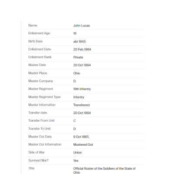Select Muster Date 20 Oct 1864 value

82,65
